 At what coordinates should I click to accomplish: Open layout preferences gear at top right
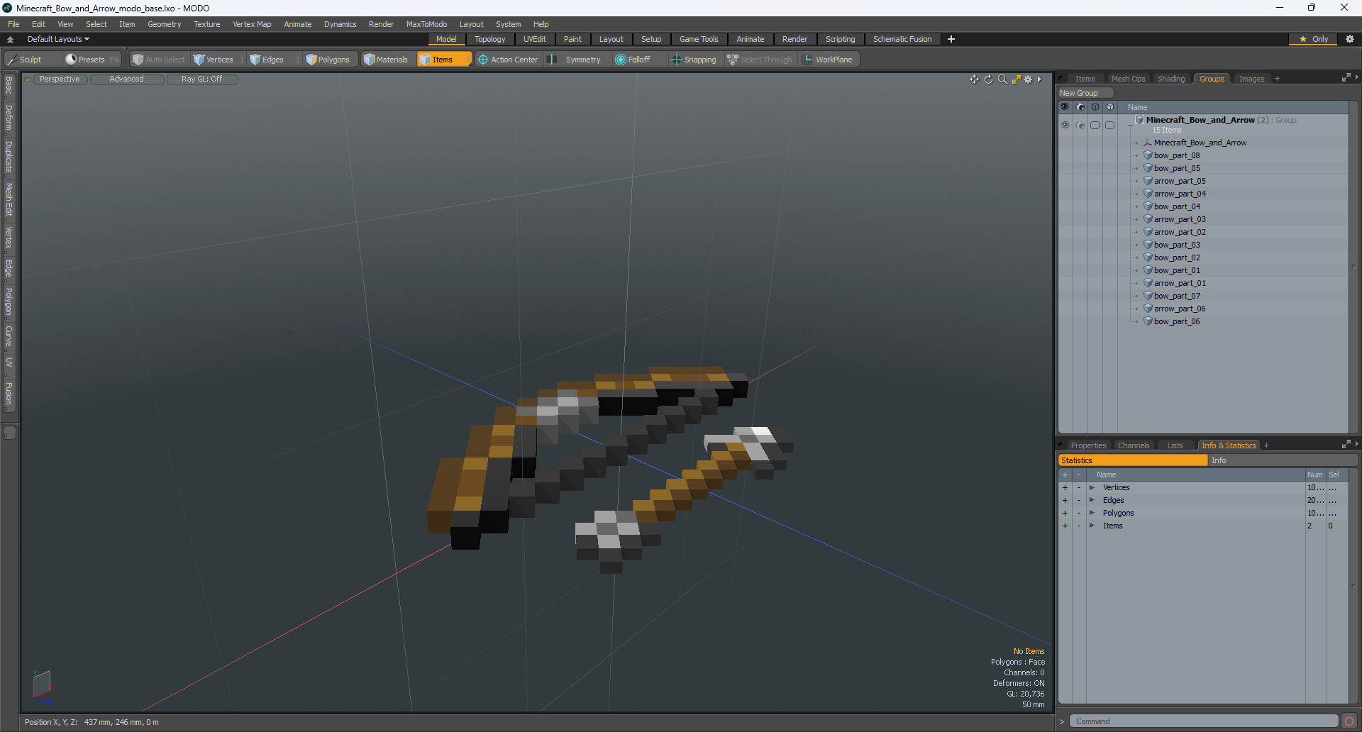click(1349, 39)
